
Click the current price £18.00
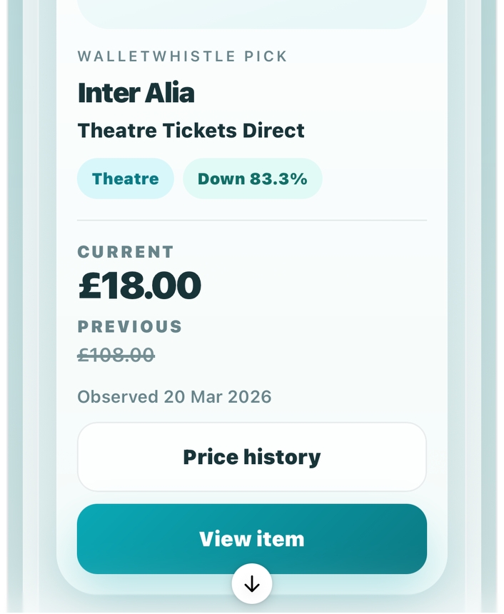tap(139, 286)
